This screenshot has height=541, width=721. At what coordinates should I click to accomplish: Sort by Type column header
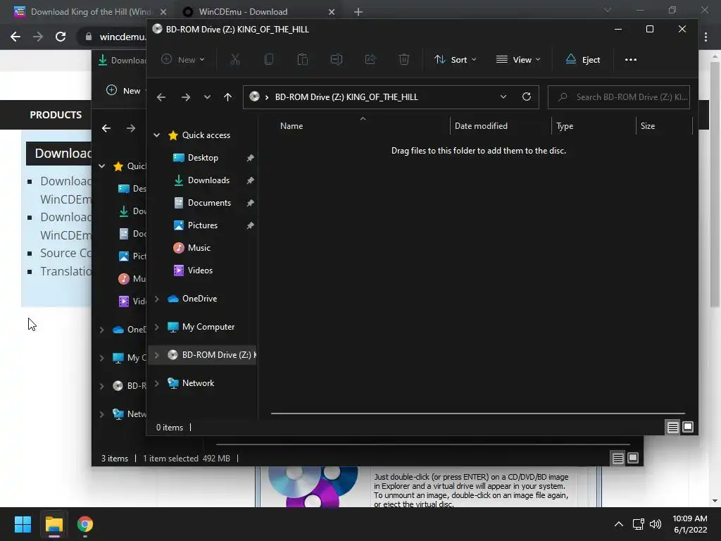[x=565, y=126]
